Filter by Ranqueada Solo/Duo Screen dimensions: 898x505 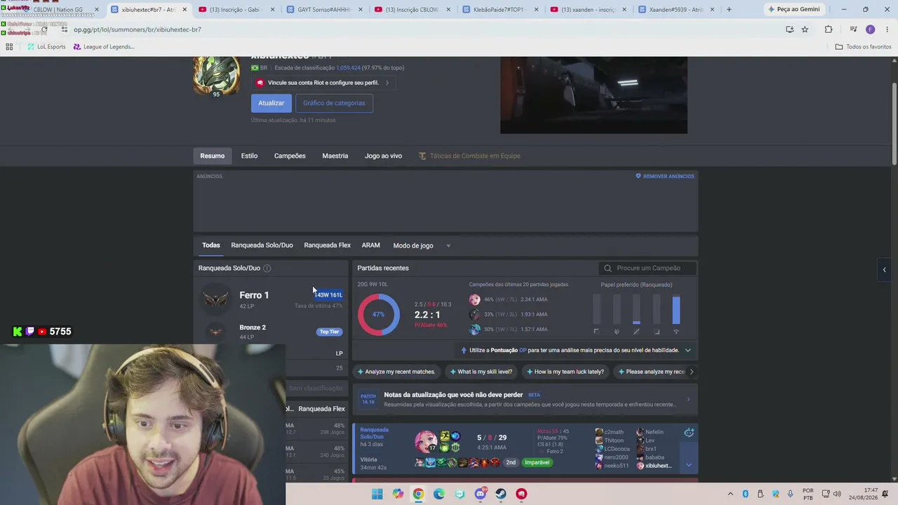pos(262,245)
